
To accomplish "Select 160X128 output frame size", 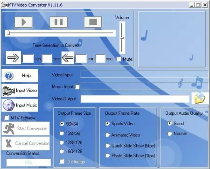I will tap(62, 151).
